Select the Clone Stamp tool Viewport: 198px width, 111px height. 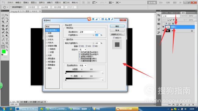click(3, 29)
